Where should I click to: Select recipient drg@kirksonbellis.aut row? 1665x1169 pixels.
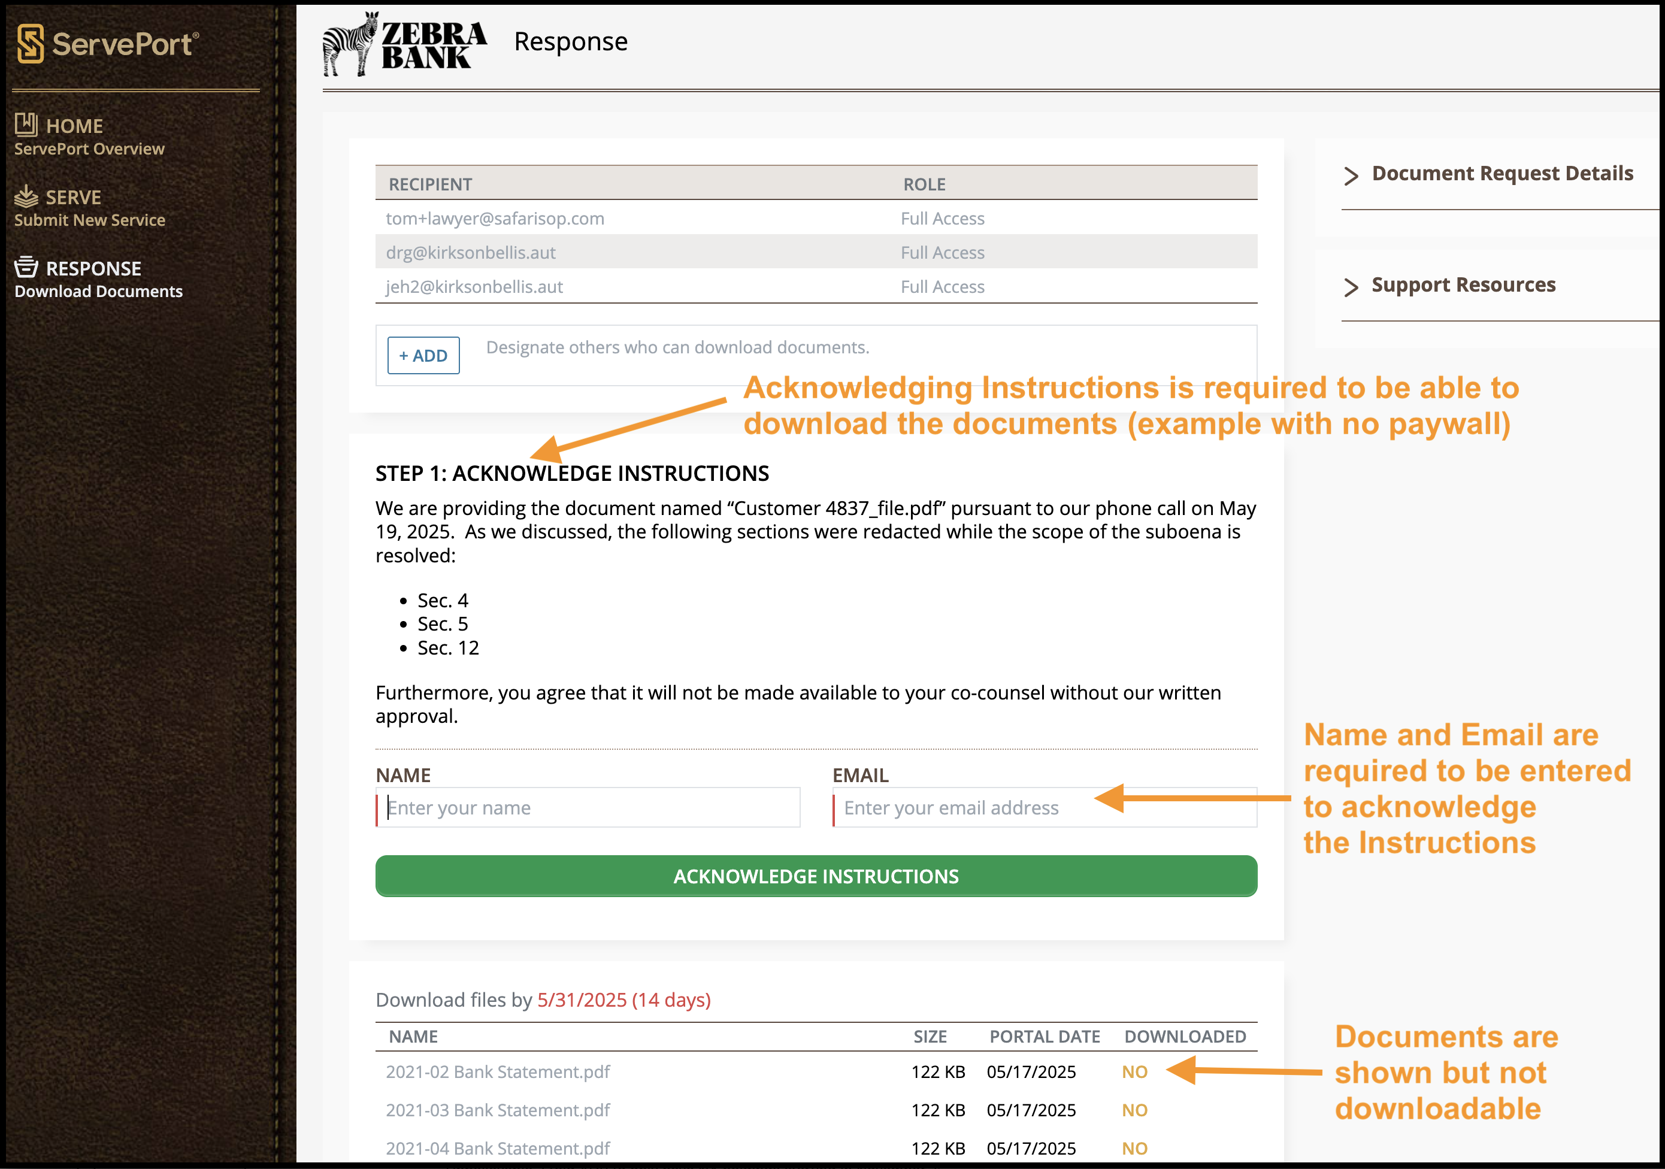816,252
